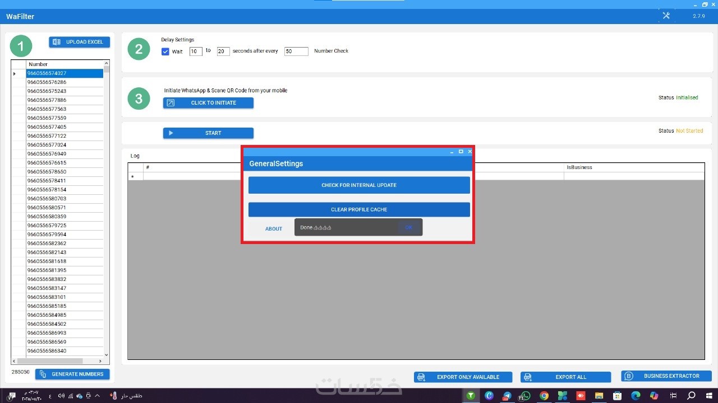Image resolution: width=718 pixels, height=403 pixels.
Task: Select number 9660556578411 in the list
Action: coord(65,181)
